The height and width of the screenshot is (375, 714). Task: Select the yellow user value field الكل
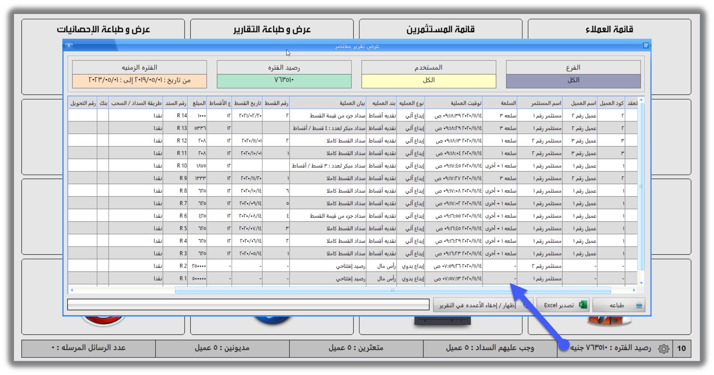coord(429,80)
